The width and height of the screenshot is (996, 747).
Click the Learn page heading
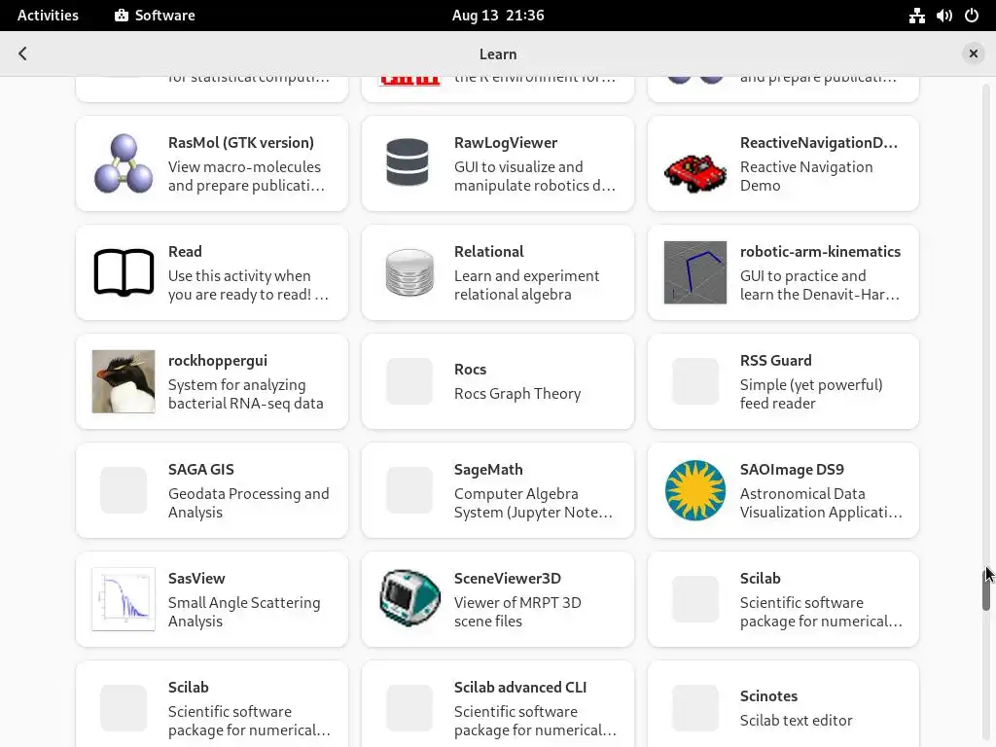(498, 54)
